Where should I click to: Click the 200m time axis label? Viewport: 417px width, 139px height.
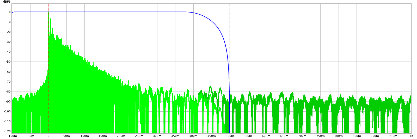[121, 136]
